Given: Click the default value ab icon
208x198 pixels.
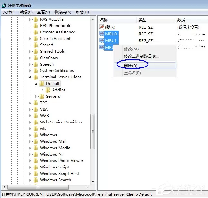Looking at the screenshot, I should (x=102, y=27).
